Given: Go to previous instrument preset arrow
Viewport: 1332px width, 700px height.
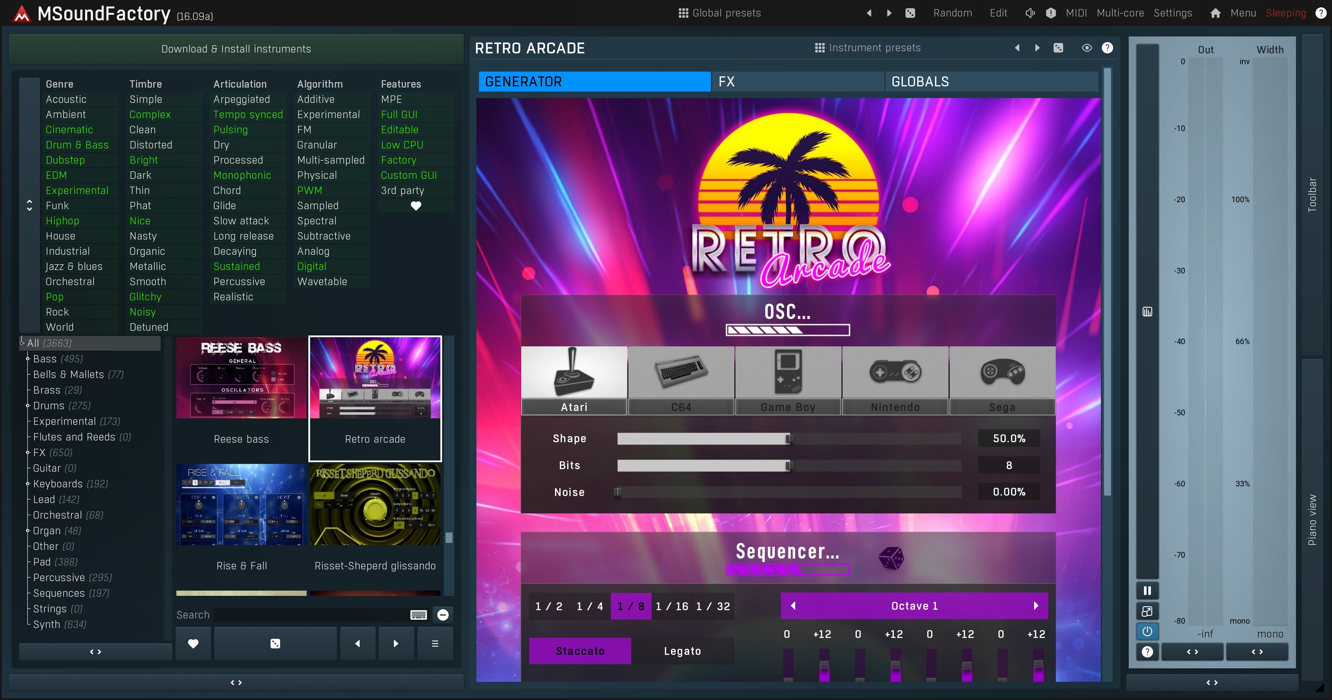Looking at the screenshot, I should (1017, 48).
